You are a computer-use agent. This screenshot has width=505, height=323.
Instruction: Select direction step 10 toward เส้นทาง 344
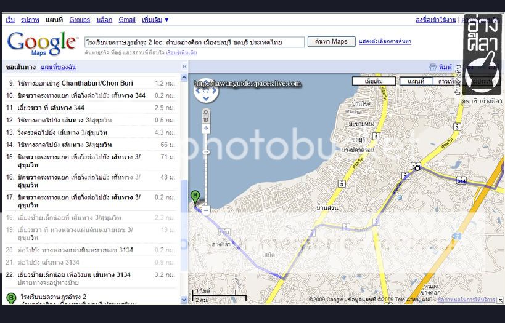(x=91, y=95)
